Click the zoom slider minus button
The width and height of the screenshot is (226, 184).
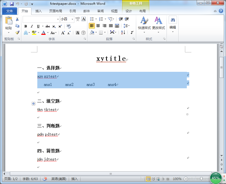[x=186, y=179]
